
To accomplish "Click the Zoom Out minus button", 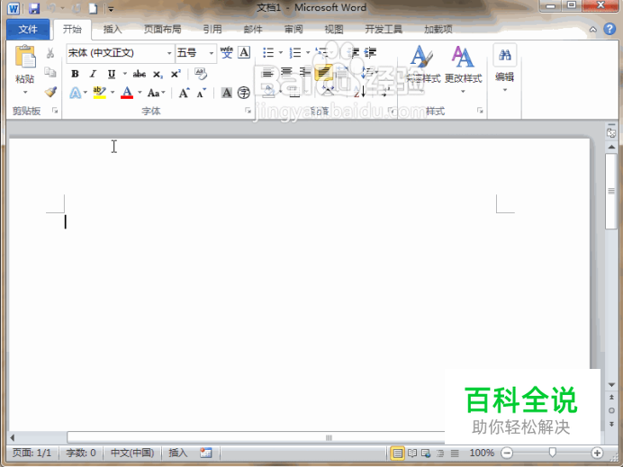I will [507, 453].
